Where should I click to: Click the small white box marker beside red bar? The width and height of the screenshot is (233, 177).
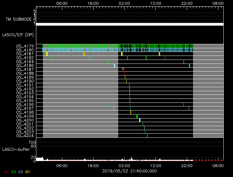coord(123,69)
